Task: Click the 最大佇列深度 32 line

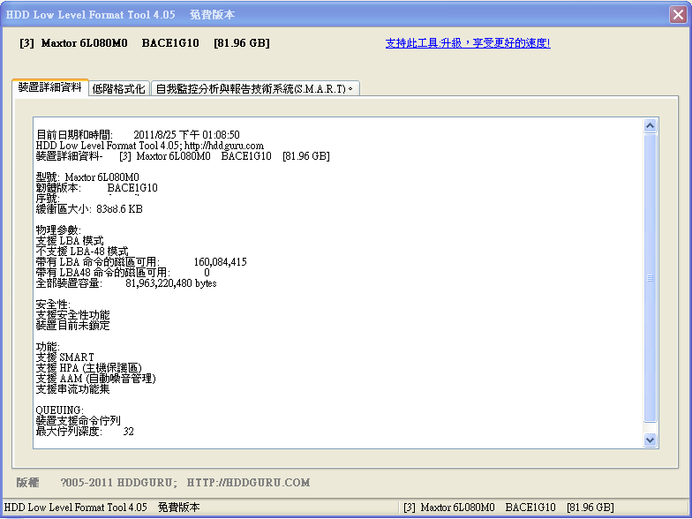Action: tap(85, 432)
